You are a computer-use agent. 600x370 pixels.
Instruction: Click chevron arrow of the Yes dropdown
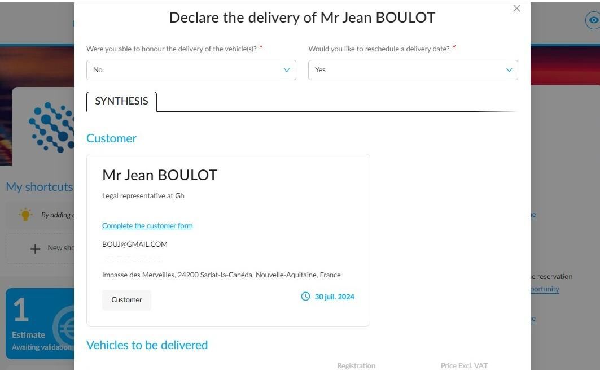tap(509, 70)
